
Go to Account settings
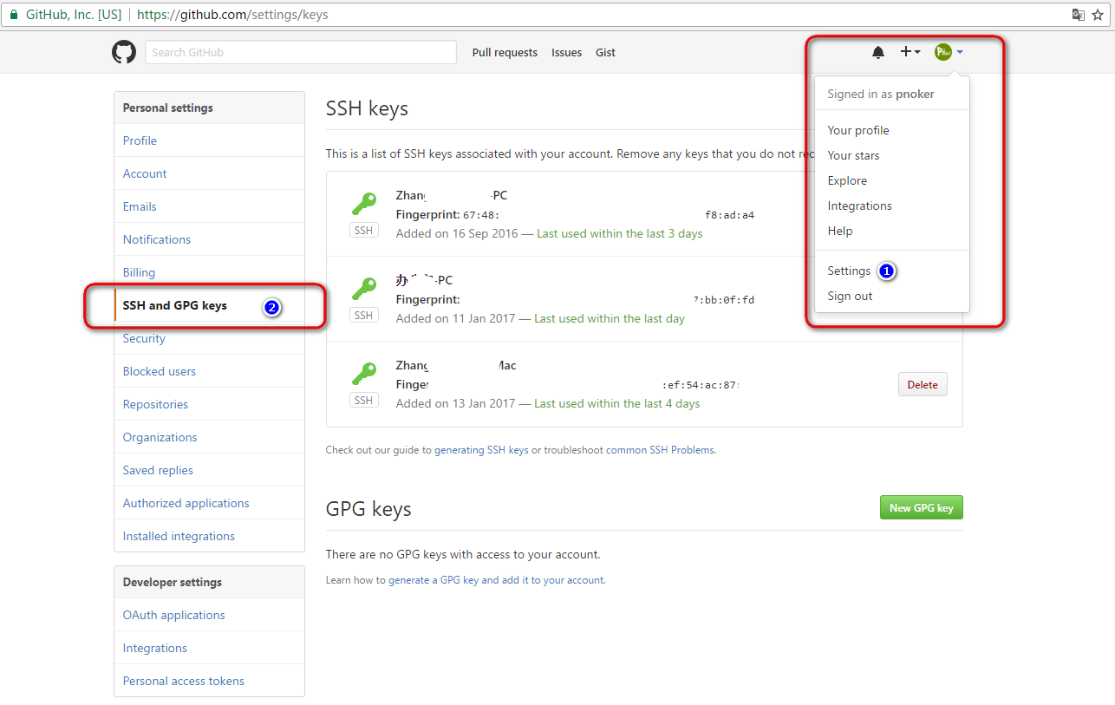pos(209,173)
